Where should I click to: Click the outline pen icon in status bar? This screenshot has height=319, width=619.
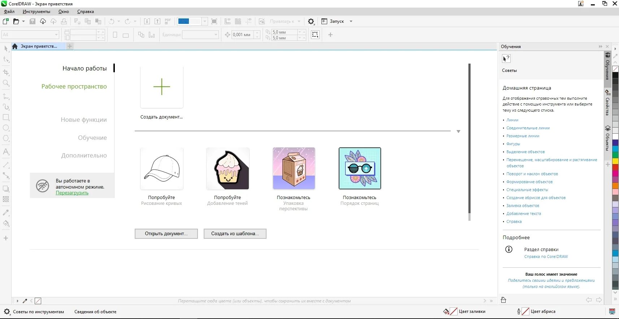point(519,311)
